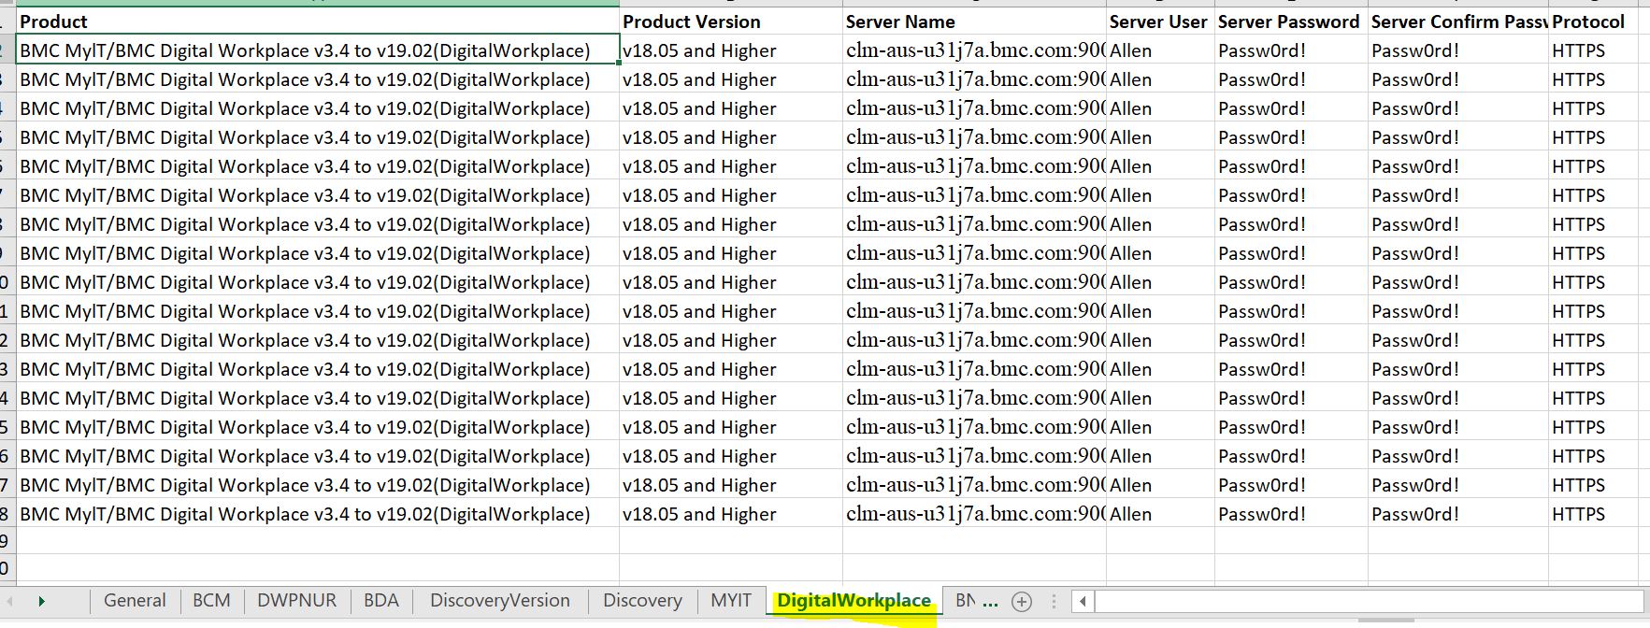This screenshot has height=628, width=1650.
Task: Select Server Password value in last filled row
Action: tap(1291, 514)
